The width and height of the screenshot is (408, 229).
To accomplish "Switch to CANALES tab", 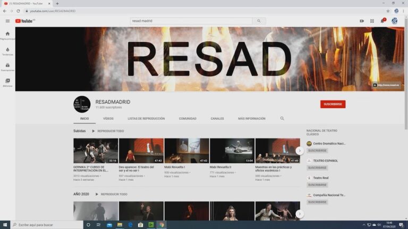I will tap(217, 119).
